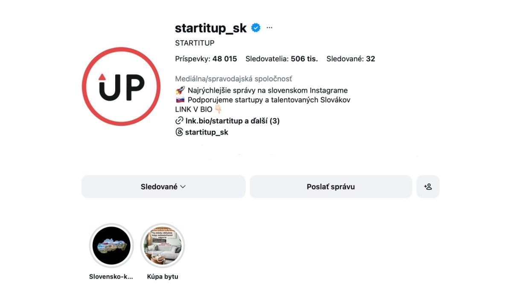The height and width of the screenshot is (288, 512).
Task: Expand lnk.bio/startitup a ďalší (3) links
Action: click(233, 121)
